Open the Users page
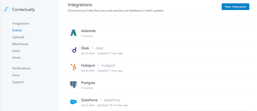257x111 pixels. click(16, 51)
